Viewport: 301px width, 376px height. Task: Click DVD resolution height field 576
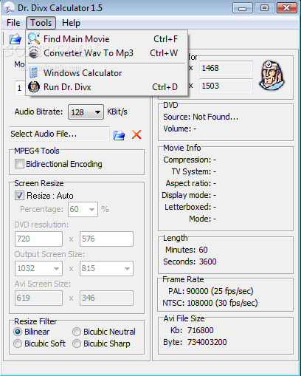point(106,239)
